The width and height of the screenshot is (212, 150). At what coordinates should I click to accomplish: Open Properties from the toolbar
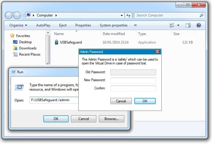83,25
